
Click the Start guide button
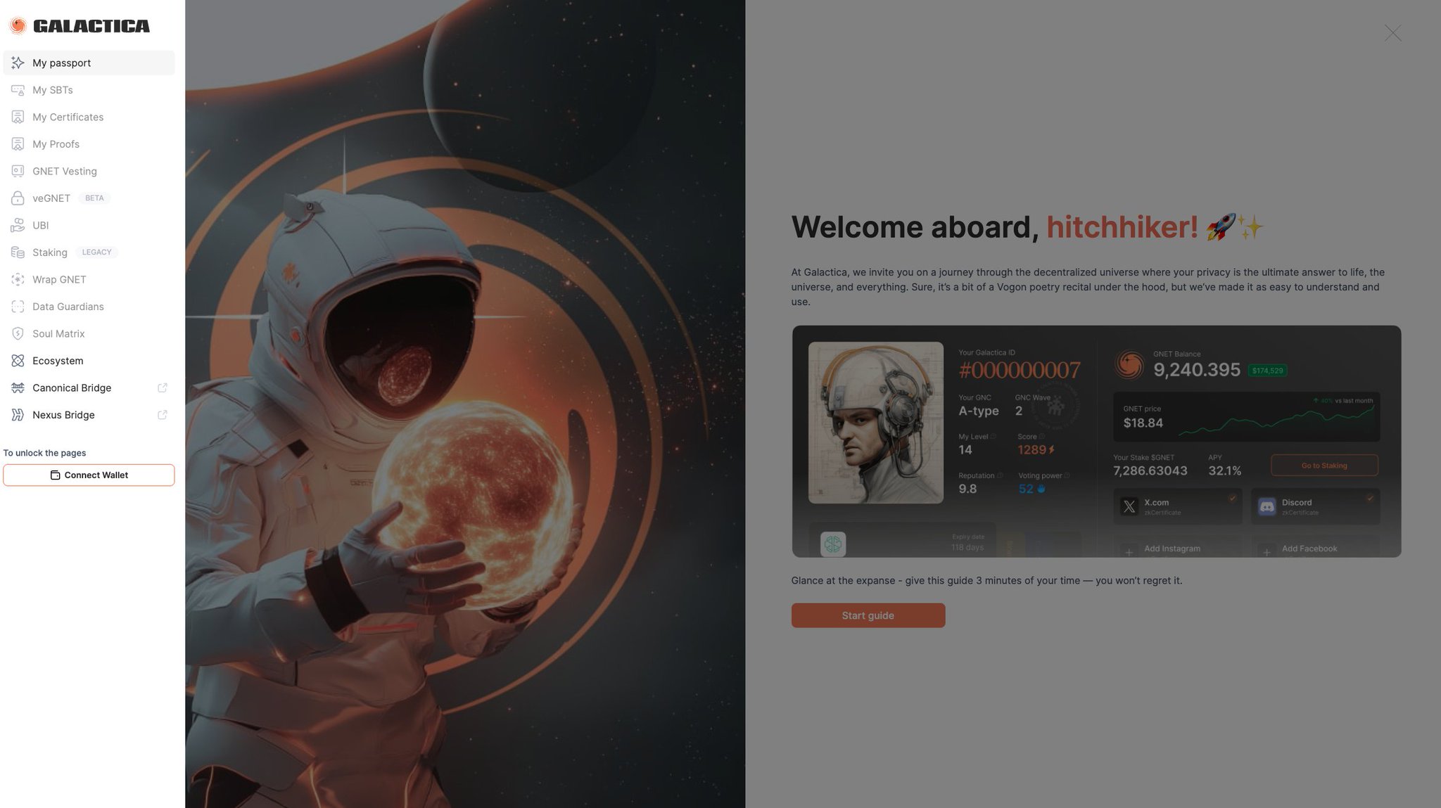point(868,615)
